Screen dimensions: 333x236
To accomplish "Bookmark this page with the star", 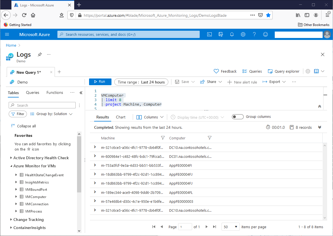I will click(268, 15).
